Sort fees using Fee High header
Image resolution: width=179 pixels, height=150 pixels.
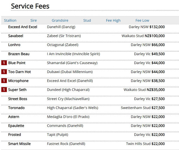pos(113,20)
